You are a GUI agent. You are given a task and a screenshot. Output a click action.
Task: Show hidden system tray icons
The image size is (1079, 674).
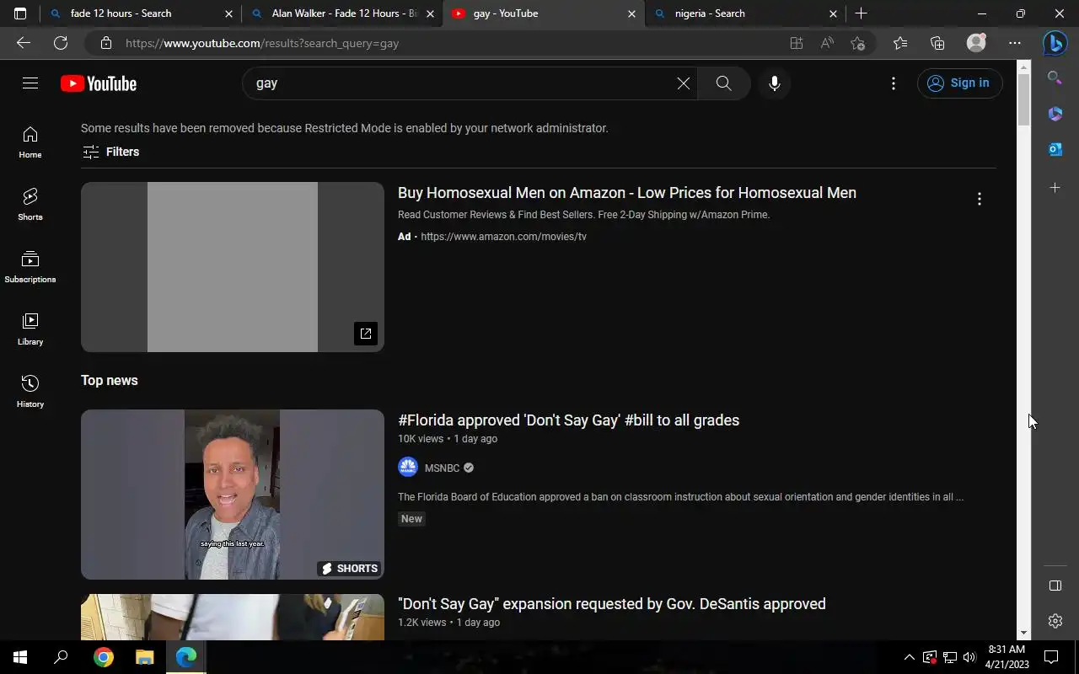(x=909, y=657)
